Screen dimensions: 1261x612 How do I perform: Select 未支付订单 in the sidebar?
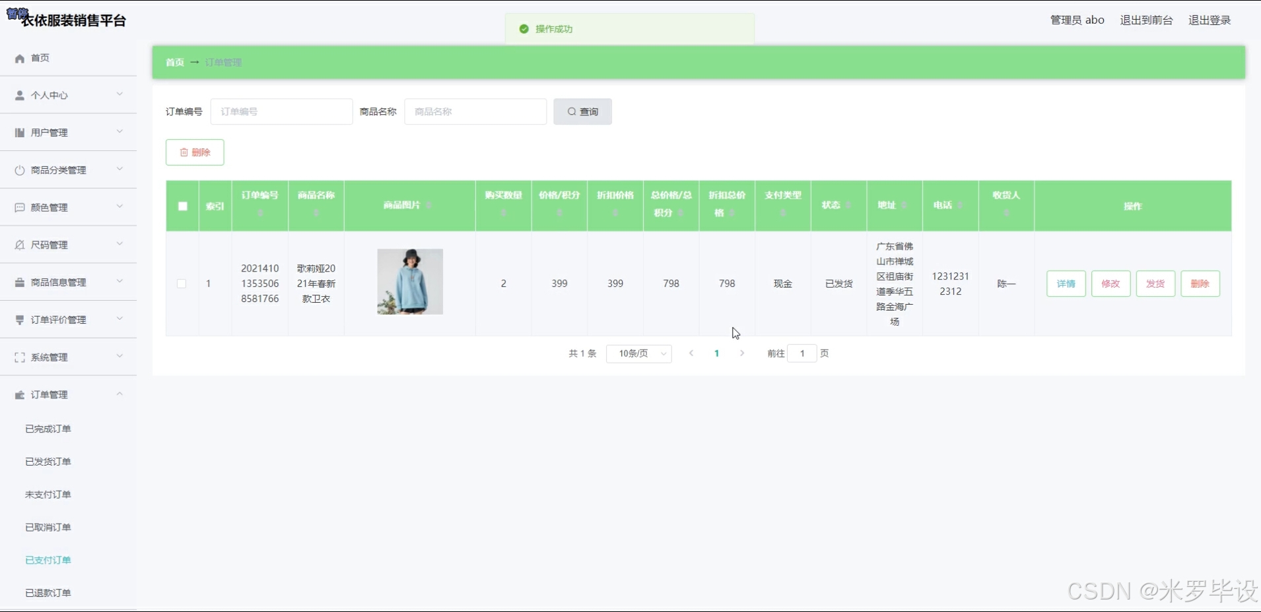click(x=48, y=494)
